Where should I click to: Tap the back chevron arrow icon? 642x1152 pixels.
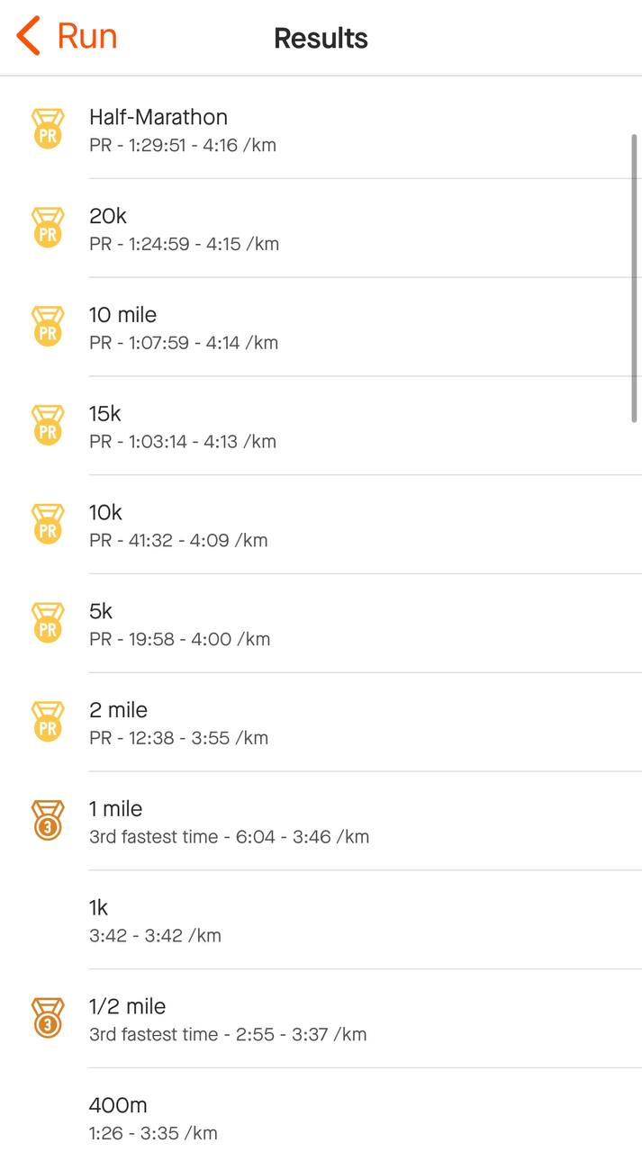[x=29, y=37]
